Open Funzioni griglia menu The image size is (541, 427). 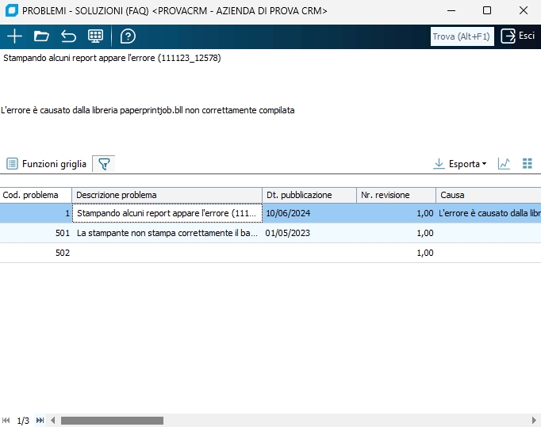pos(47,164)
